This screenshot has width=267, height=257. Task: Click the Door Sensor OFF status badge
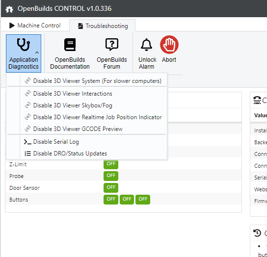pos(111,187)
